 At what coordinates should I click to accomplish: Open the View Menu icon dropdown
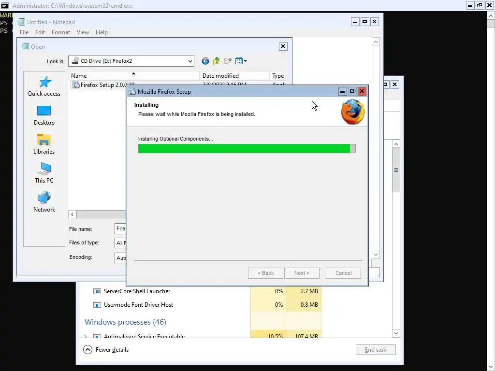click(x=241, y=61)
